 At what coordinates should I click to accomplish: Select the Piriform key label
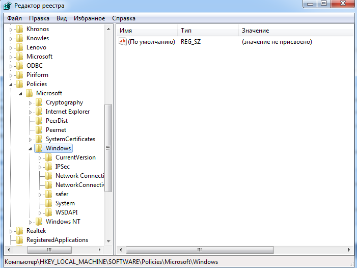(x=37, y=75)
